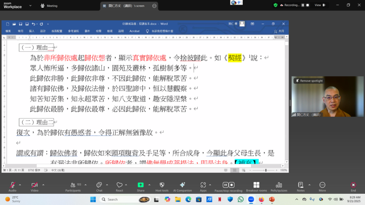Click the Remove spotlight button

click(x=309, y=81)
